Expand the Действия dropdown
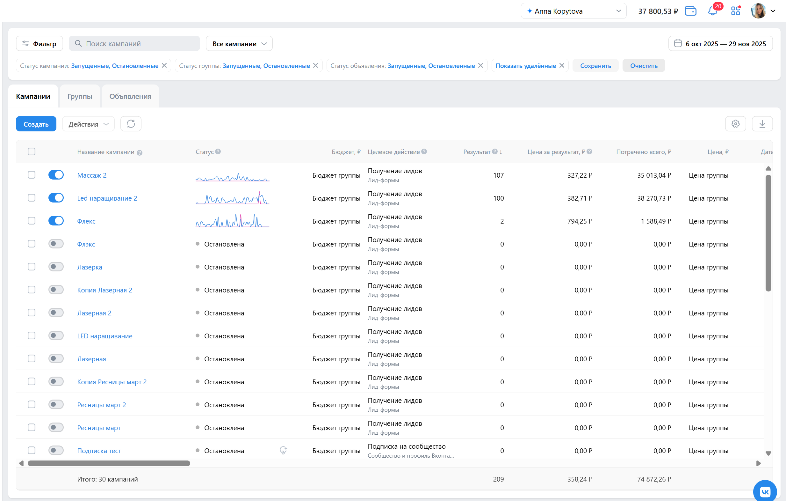Viewport: 786px width, 501px height. click(x=88, y=124)
